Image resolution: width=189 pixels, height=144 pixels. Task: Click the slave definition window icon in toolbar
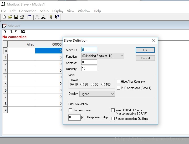pos(29,17)
